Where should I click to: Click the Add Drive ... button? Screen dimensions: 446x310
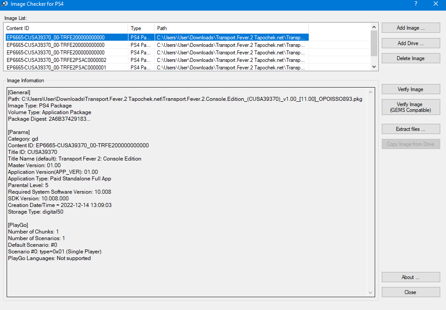[411, 43]
